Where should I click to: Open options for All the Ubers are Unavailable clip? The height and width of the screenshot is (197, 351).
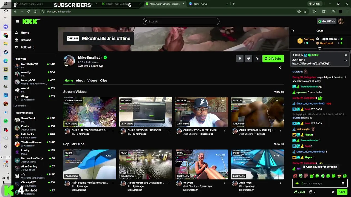[x=169, y=183]
